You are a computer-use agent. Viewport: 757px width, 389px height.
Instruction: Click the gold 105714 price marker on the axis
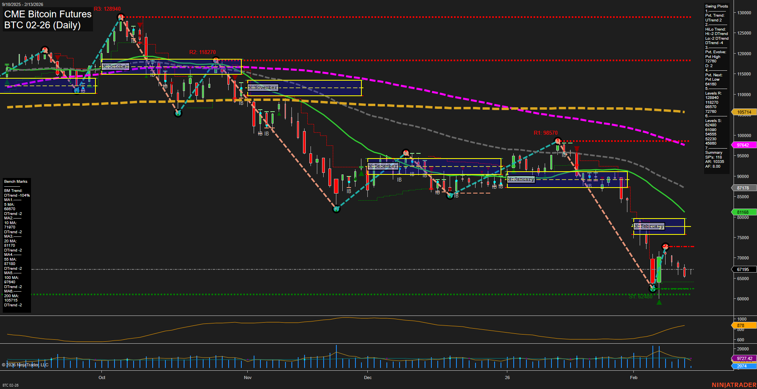point(743,112)
